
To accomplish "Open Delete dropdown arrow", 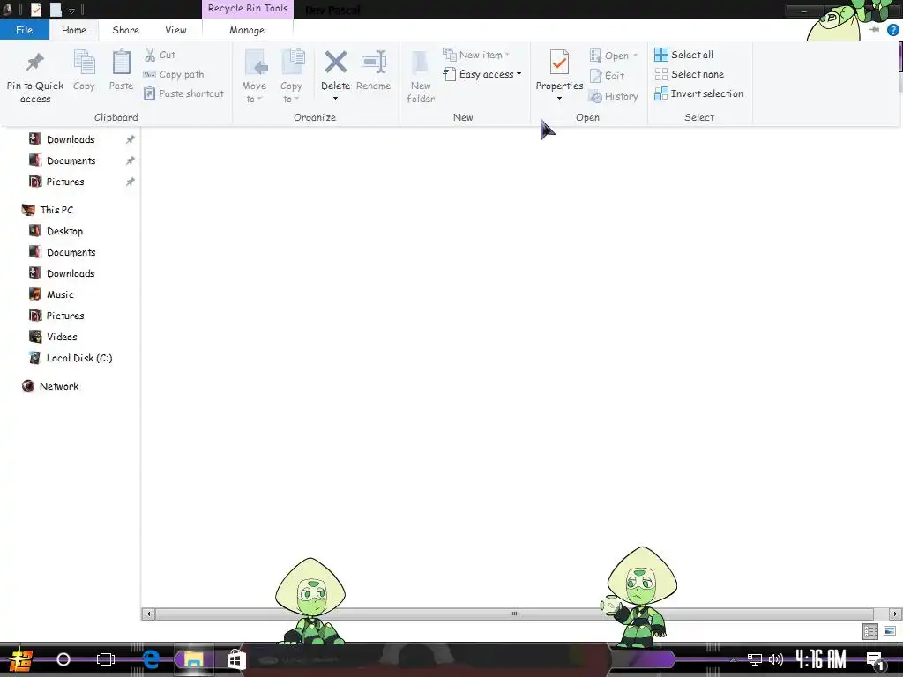I will (335, 99).
